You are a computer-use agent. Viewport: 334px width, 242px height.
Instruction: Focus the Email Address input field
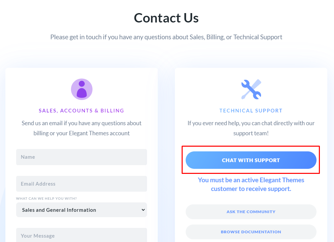pos(82,184)
